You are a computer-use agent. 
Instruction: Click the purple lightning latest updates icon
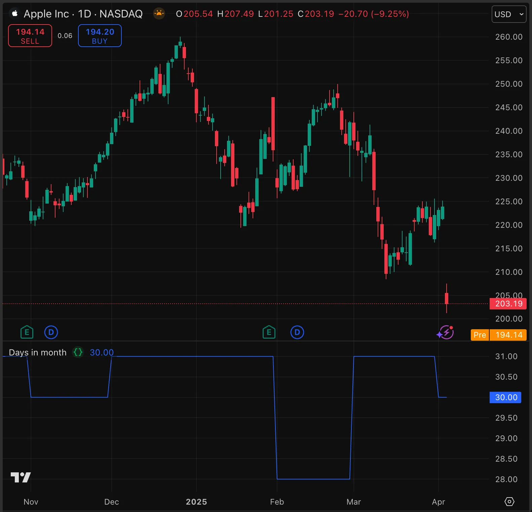(445, 333)
